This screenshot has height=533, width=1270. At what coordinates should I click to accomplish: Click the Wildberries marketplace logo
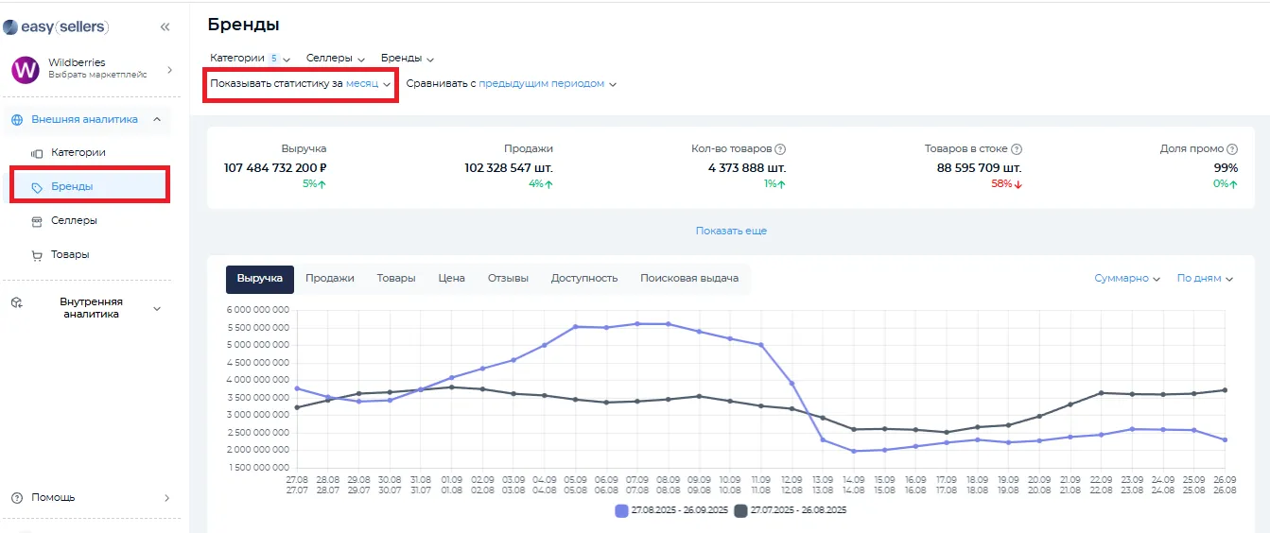[x=26, y=69]
